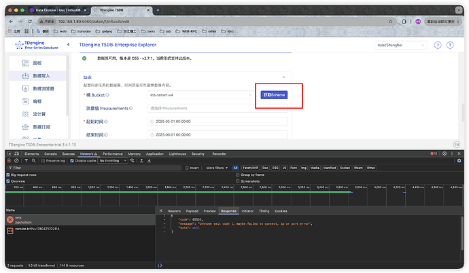Switch to the Application DevTools tab
This screenshot has width=469, height=273.
pos(155,154)
